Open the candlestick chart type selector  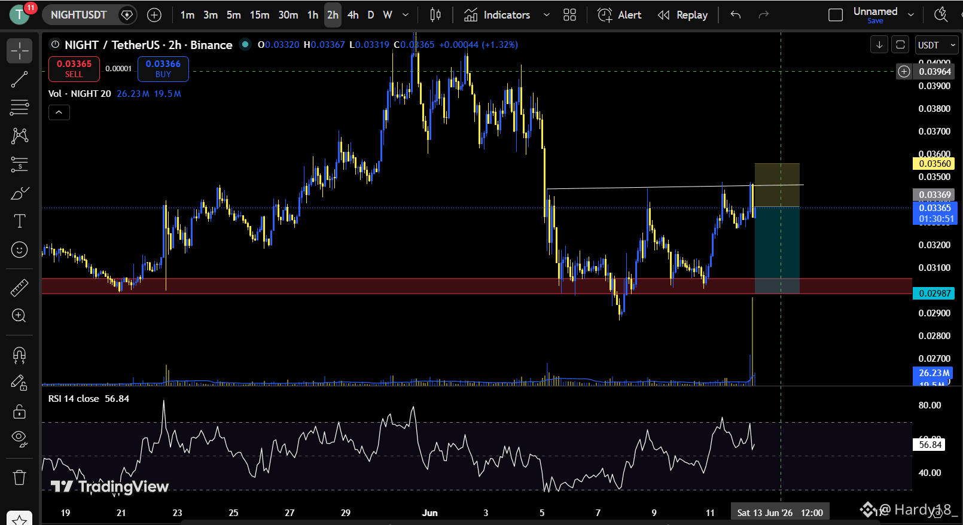click(x=435, y=15)
